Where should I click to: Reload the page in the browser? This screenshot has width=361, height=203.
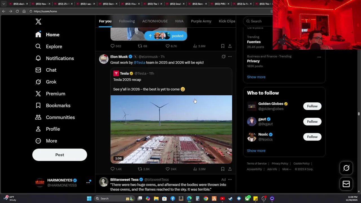pos(17,11)
